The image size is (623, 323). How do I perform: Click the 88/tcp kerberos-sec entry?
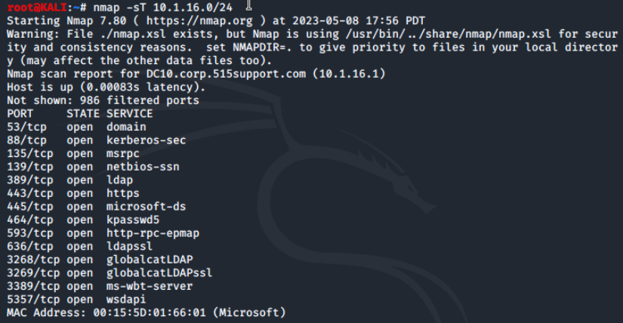[97, 140]
